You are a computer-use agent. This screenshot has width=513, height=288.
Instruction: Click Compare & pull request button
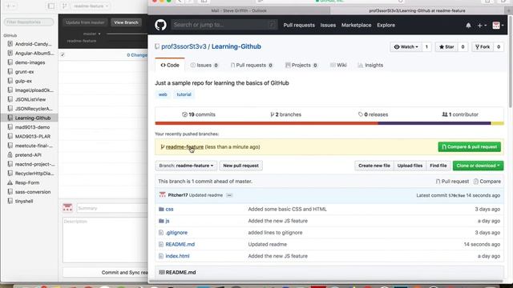point(469,147)
